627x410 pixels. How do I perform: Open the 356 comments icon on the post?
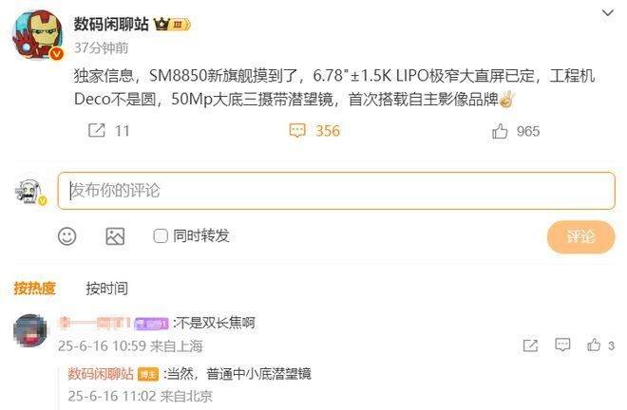[x=297, y=131]
